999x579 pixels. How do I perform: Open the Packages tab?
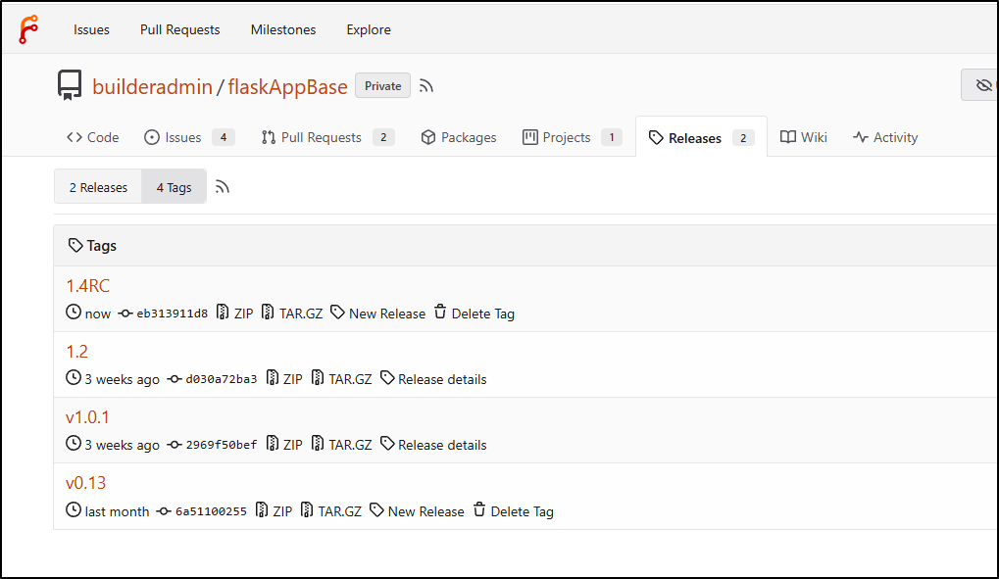[x=459, y=137]
